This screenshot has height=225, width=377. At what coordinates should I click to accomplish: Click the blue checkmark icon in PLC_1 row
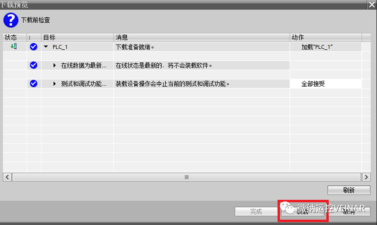pyautogui.click(x=34, y=47)
